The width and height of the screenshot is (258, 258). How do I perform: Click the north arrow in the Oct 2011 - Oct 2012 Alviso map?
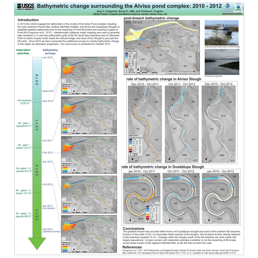coord(169,159)
